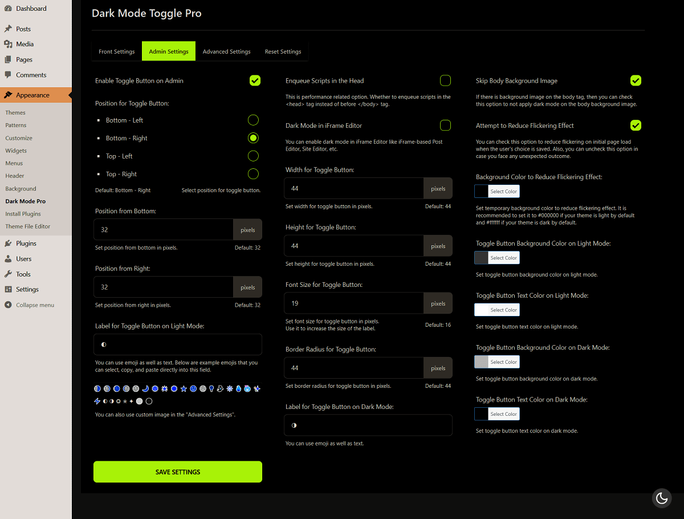The image size is (684, 519).
Task: Open the Tools wrench icon
Action: 8,274
